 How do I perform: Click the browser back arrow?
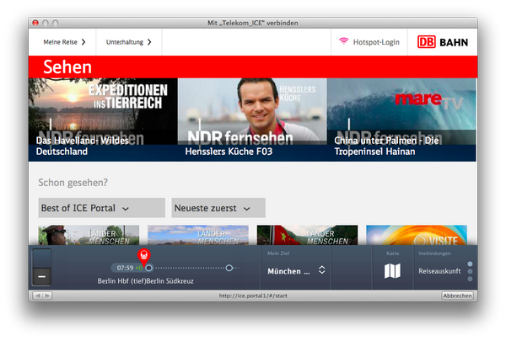[38, 296]
